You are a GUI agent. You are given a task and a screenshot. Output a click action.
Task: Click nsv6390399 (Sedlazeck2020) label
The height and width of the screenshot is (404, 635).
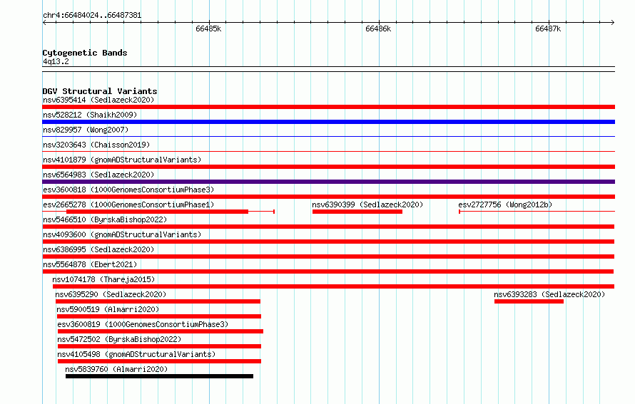pos(367,204)
